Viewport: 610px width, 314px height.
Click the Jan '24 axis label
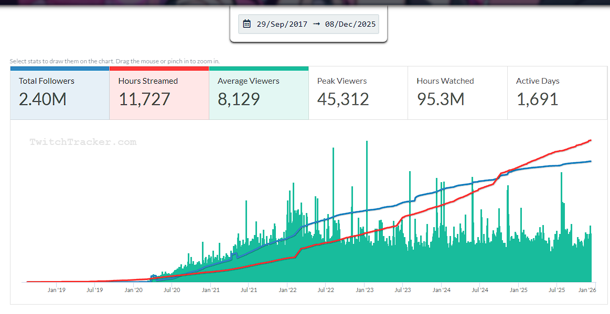[442, 290]
